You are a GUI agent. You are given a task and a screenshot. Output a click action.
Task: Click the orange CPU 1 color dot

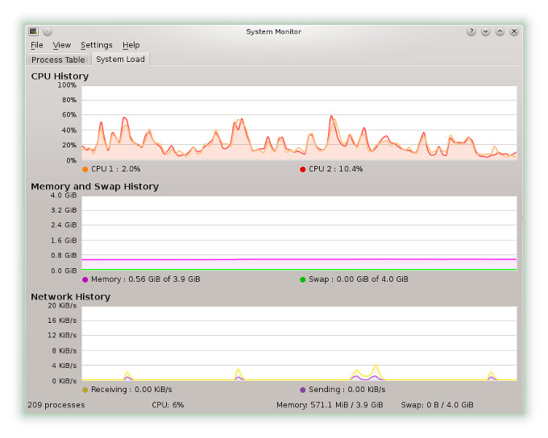(x=85, y=169)
